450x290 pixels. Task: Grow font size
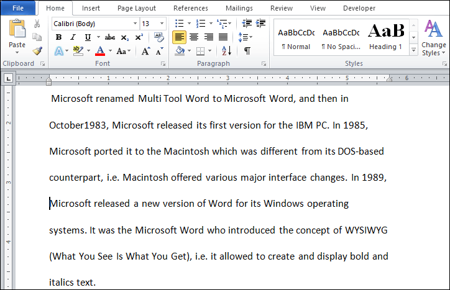[x=146, y=51]
